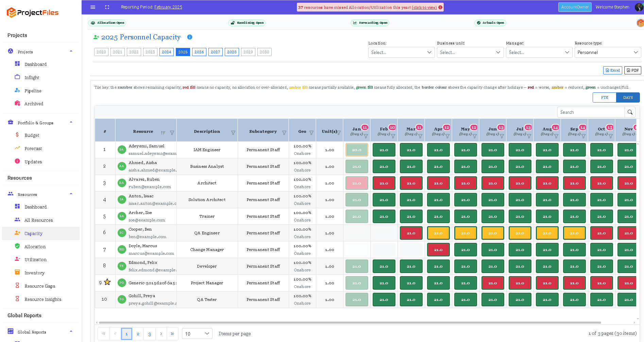The width and height of the screenshot is (644, 342).
Task: Open the missed allocation warning banner
Action: click(x=370, y=7)
